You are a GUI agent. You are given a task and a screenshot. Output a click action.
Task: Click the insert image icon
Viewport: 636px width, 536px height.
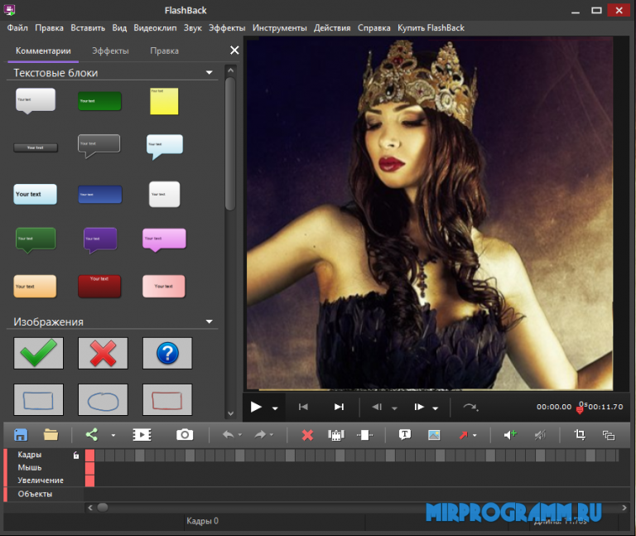pos(433,434)
